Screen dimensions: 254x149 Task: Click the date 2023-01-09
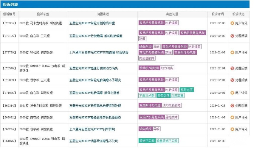(218, 118)
